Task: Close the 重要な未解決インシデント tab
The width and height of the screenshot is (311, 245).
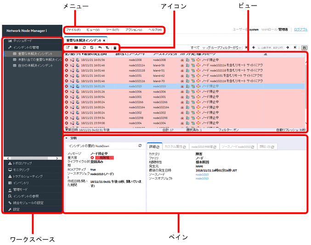Action: (x=104, y=40)
